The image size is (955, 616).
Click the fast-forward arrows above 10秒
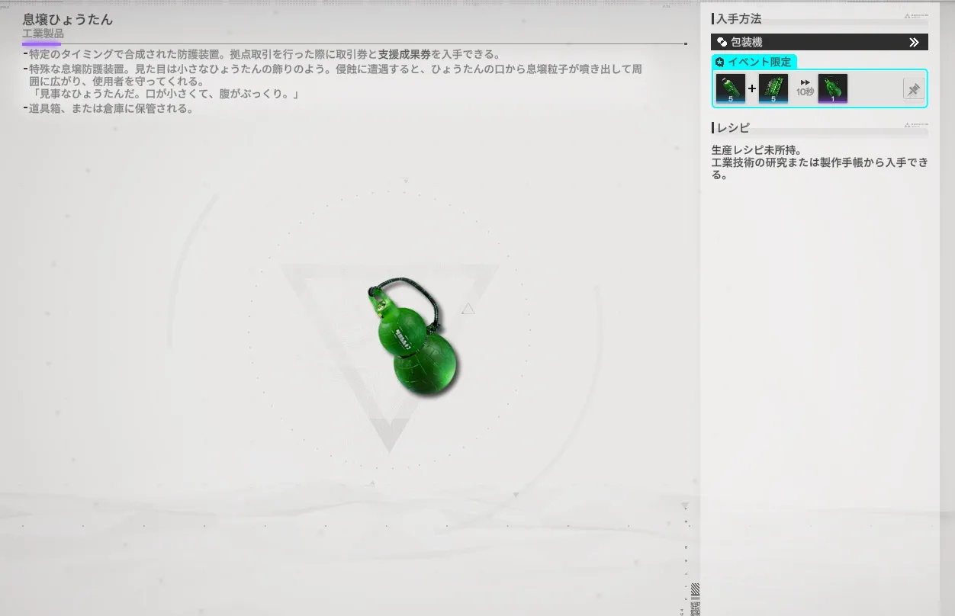(x=805, y=82)
